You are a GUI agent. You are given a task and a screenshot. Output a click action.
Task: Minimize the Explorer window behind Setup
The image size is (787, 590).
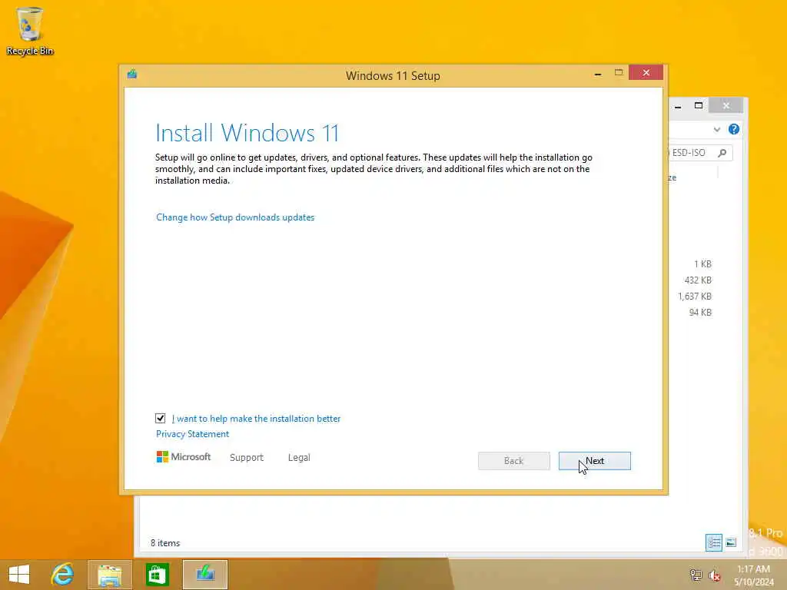coord(678,106)
